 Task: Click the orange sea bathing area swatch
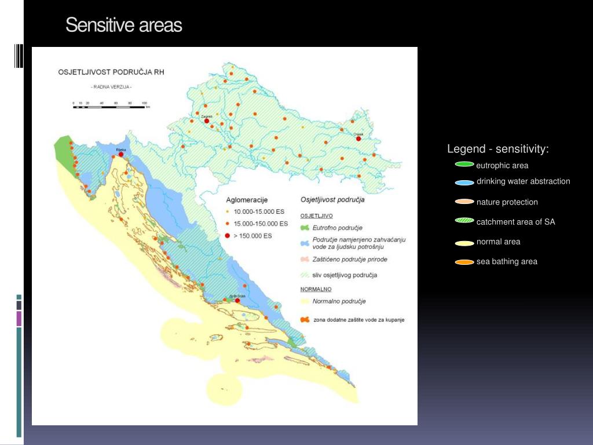(x=464, y=262)
